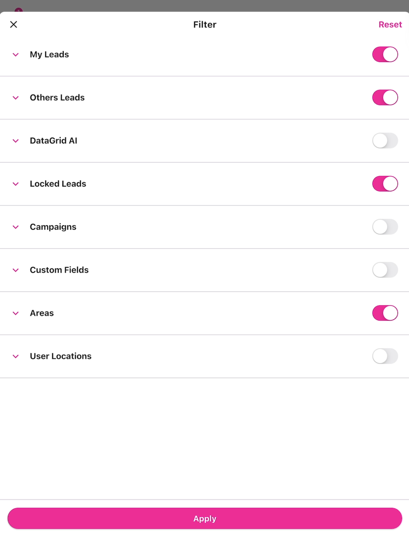Expand the User Locations chevron
The image size is (409, 534).
16,356
